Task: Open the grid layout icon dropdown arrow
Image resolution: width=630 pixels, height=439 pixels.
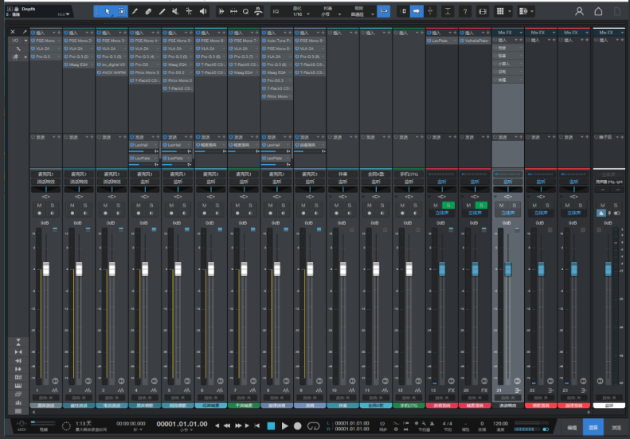Action: pyautogui.click(x=510, y=11)
